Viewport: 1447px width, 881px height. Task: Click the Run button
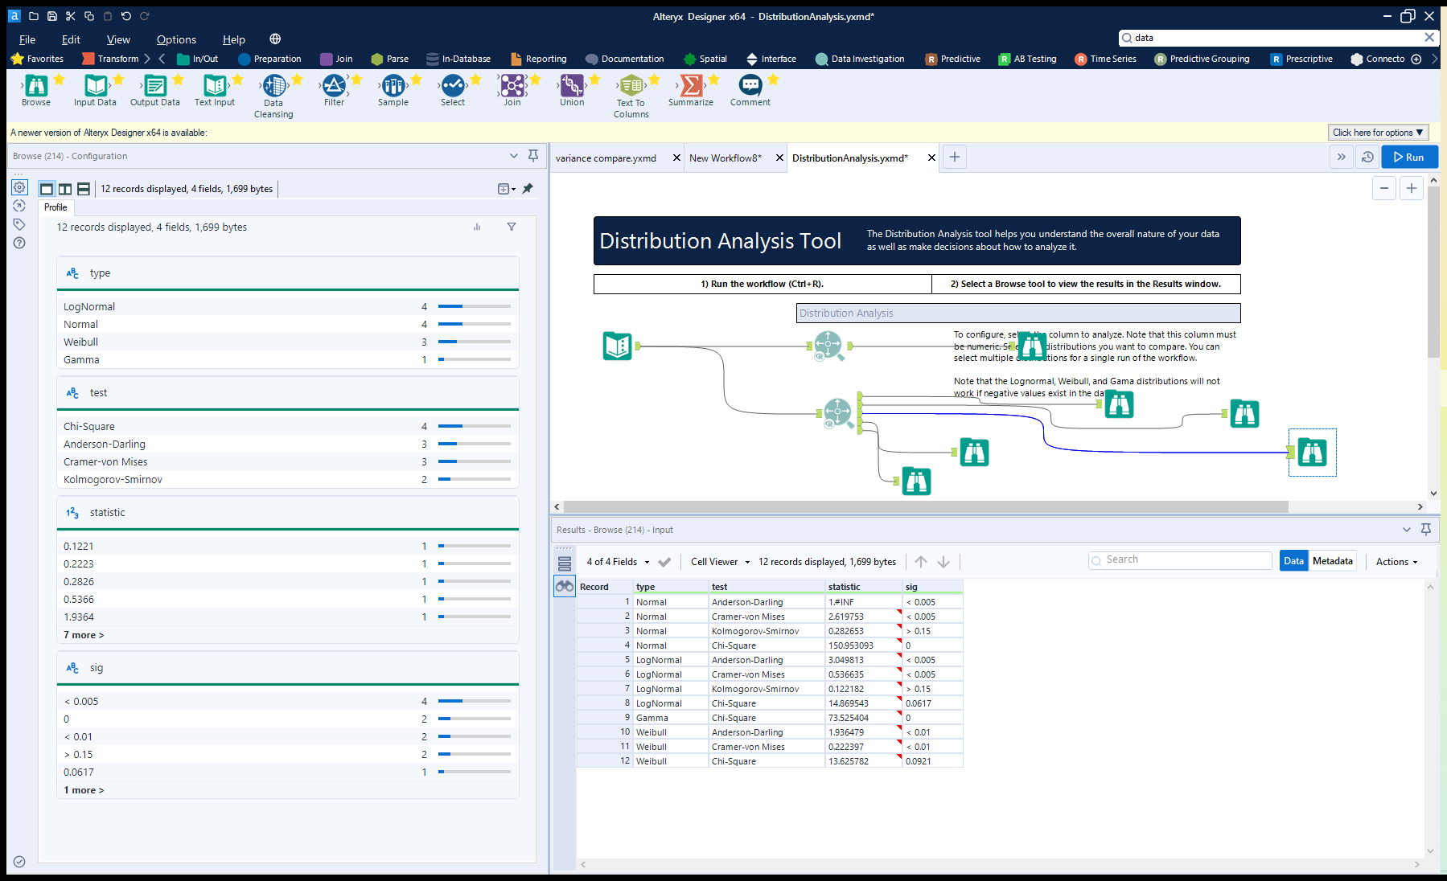click(x=1409, y=157)
